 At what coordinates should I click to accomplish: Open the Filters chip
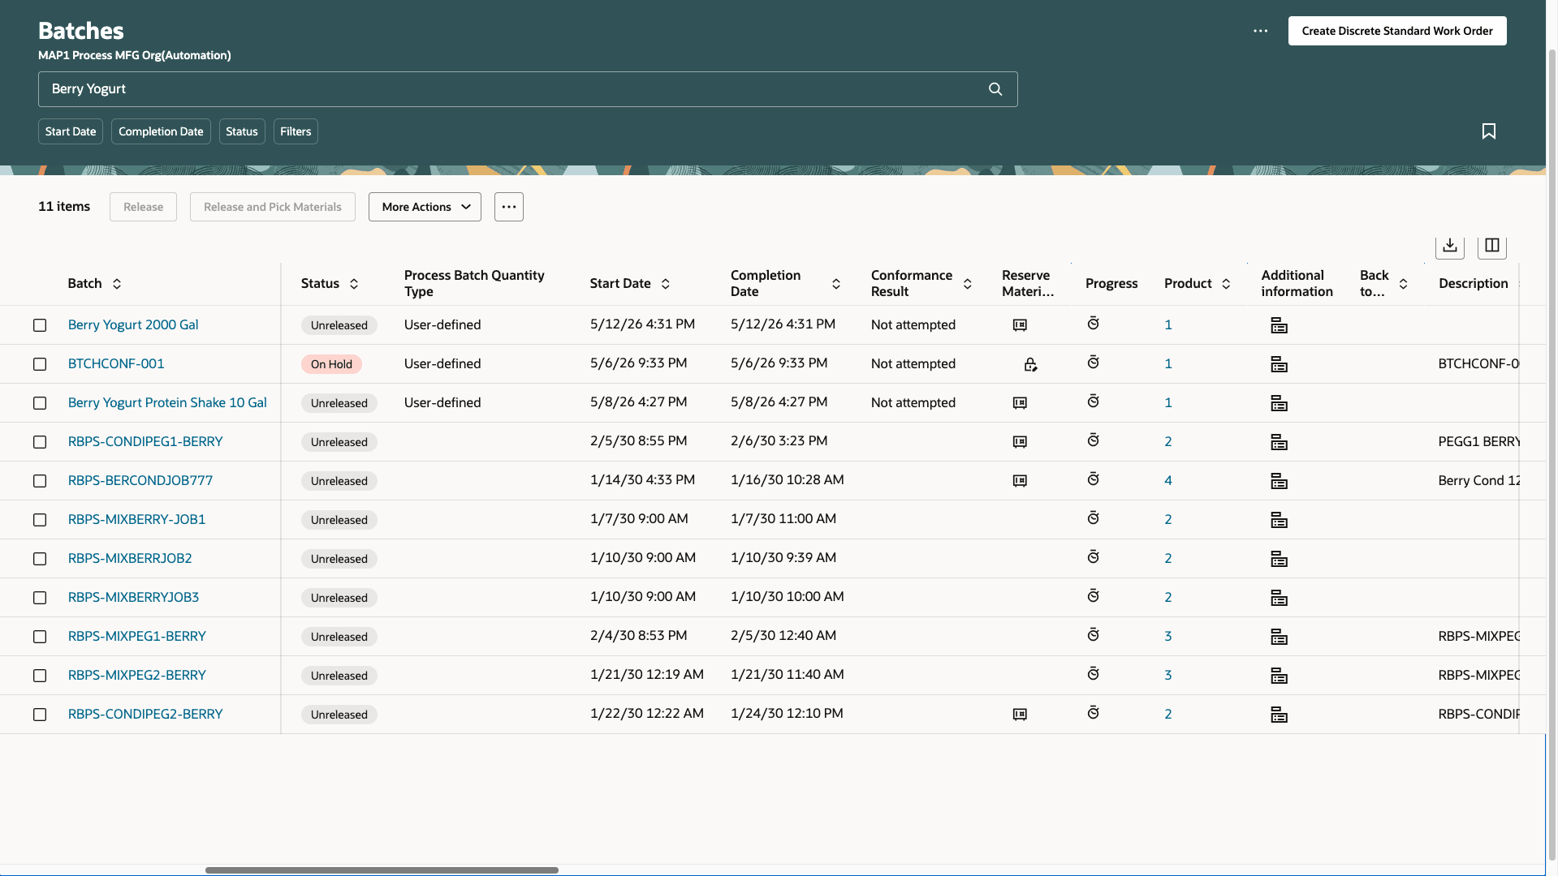pos(296,131)
